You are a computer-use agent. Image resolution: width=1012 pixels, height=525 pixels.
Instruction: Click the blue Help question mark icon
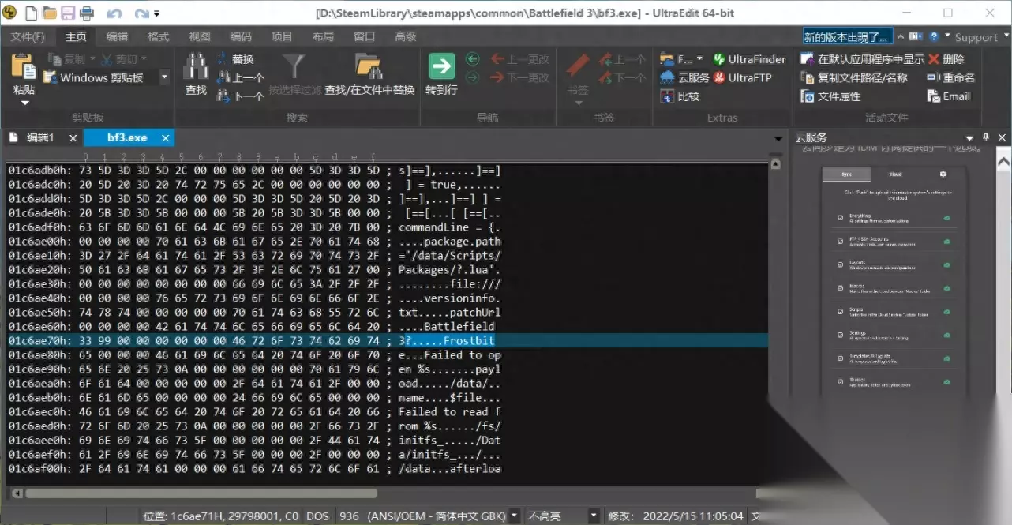point(934,36)
